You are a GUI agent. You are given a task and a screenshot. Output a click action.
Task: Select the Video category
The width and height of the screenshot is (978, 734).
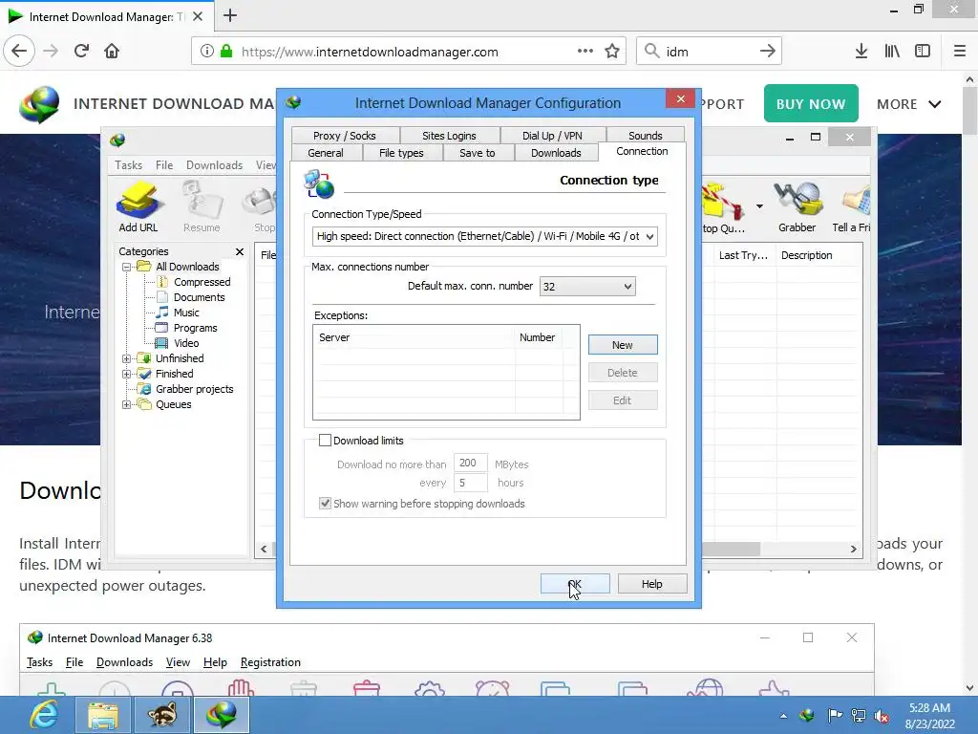coord(186,343)
